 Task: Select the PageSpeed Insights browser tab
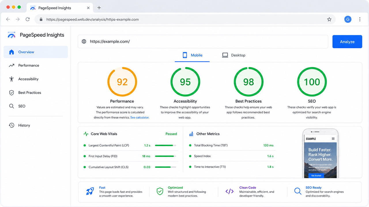(x=60, y=8)
